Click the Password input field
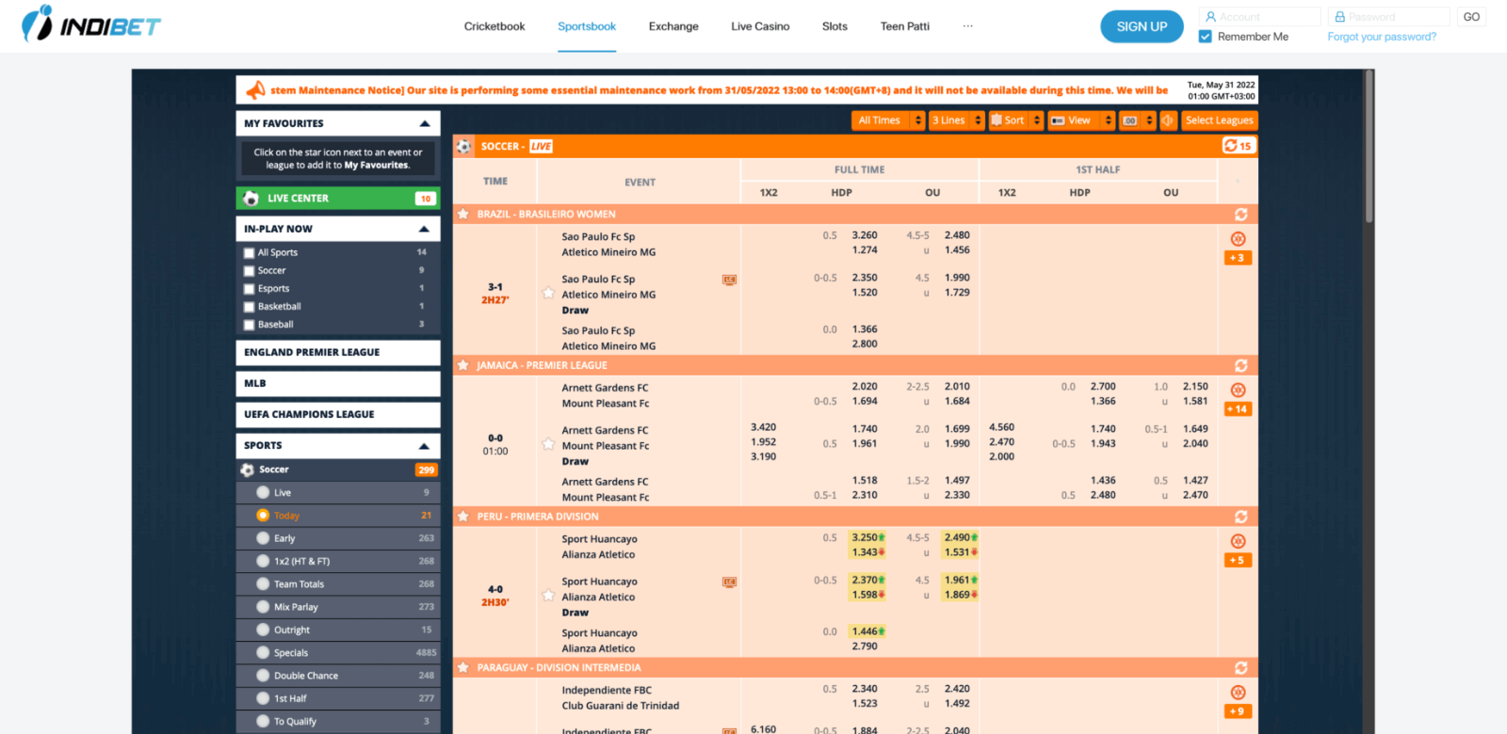 pyautogui.click(x=1389, y=17)
